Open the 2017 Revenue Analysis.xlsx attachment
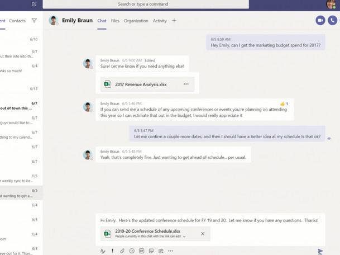 (x=141, y=84)
